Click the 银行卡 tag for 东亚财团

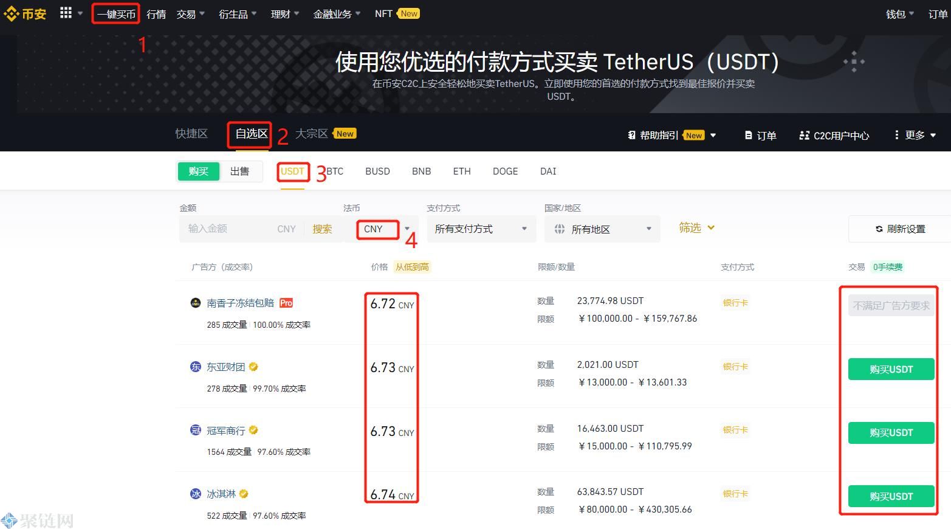click(x=735, y=367)
